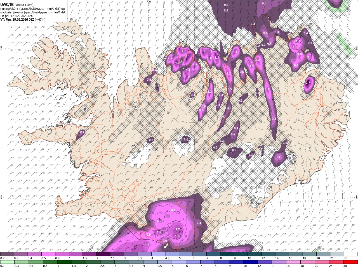Click the upper legend swatch labeled 0.2

pyautogui.click(x=7, y=254)
